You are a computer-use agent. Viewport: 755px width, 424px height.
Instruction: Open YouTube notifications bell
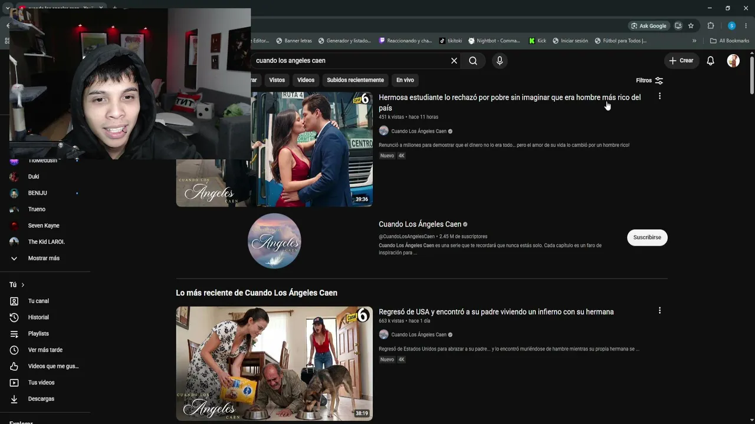click(x=711, y=61)
